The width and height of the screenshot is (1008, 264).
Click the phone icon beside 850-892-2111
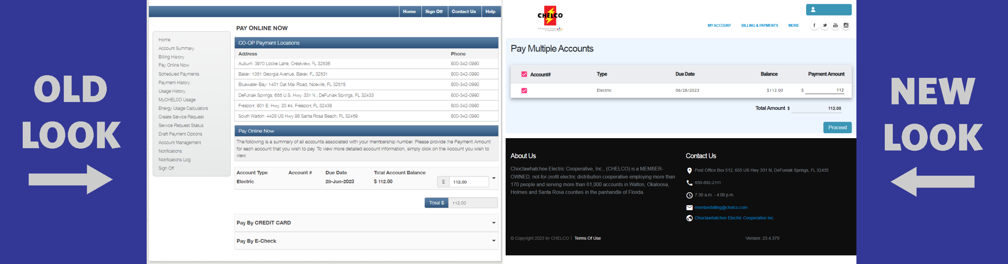(689, 183)
